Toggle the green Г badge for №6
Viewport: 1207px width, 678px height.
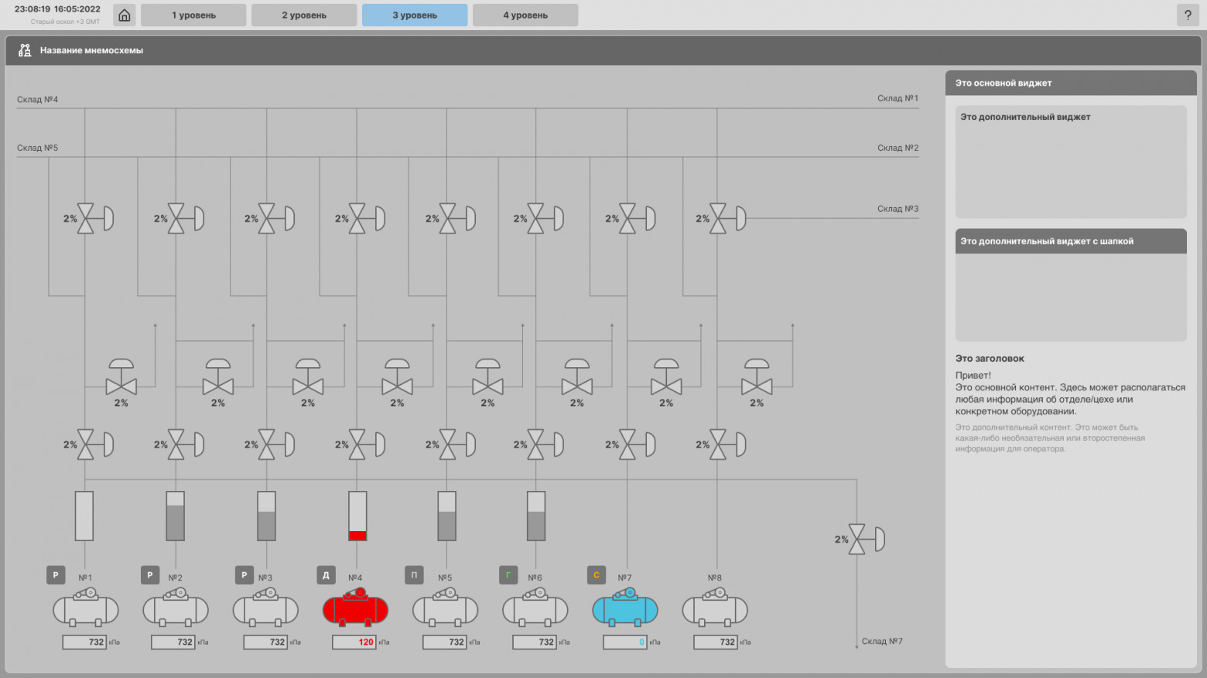[508, 575]
